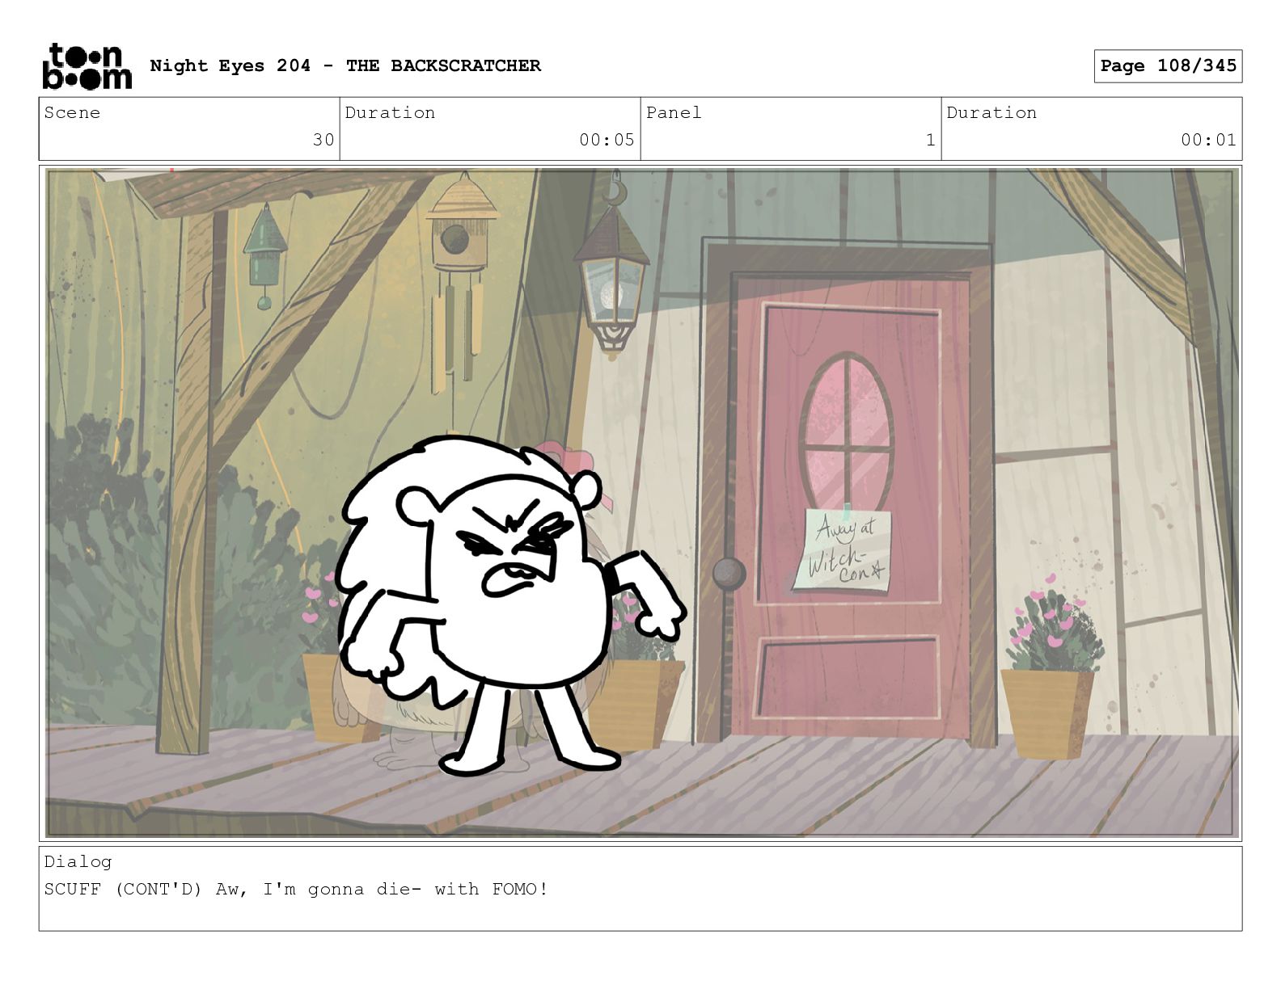The image size is (1281, 989).
Task: Click the scene number '30'
Action: coord(323,140)
